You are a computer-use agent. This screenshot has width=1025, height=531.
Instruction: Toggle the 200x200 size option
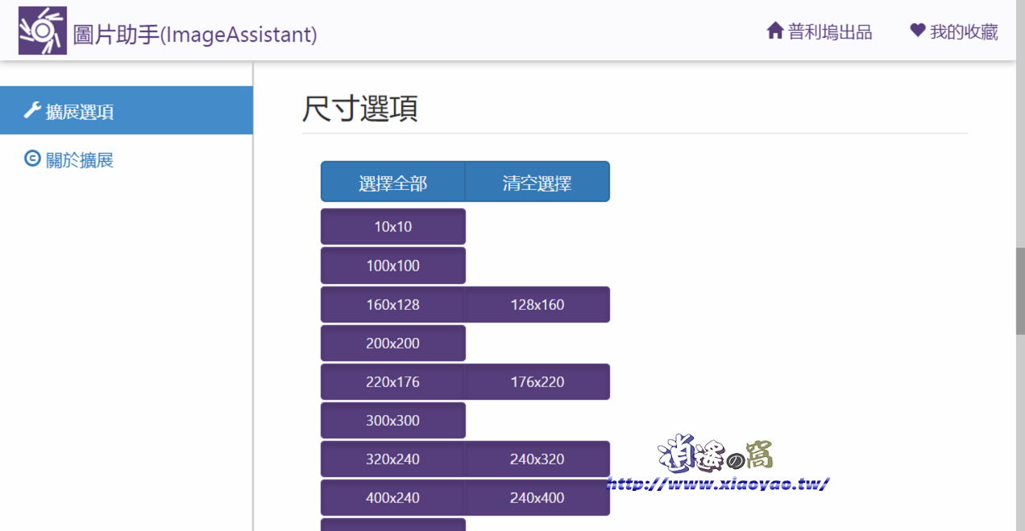[x=392, y=343]
